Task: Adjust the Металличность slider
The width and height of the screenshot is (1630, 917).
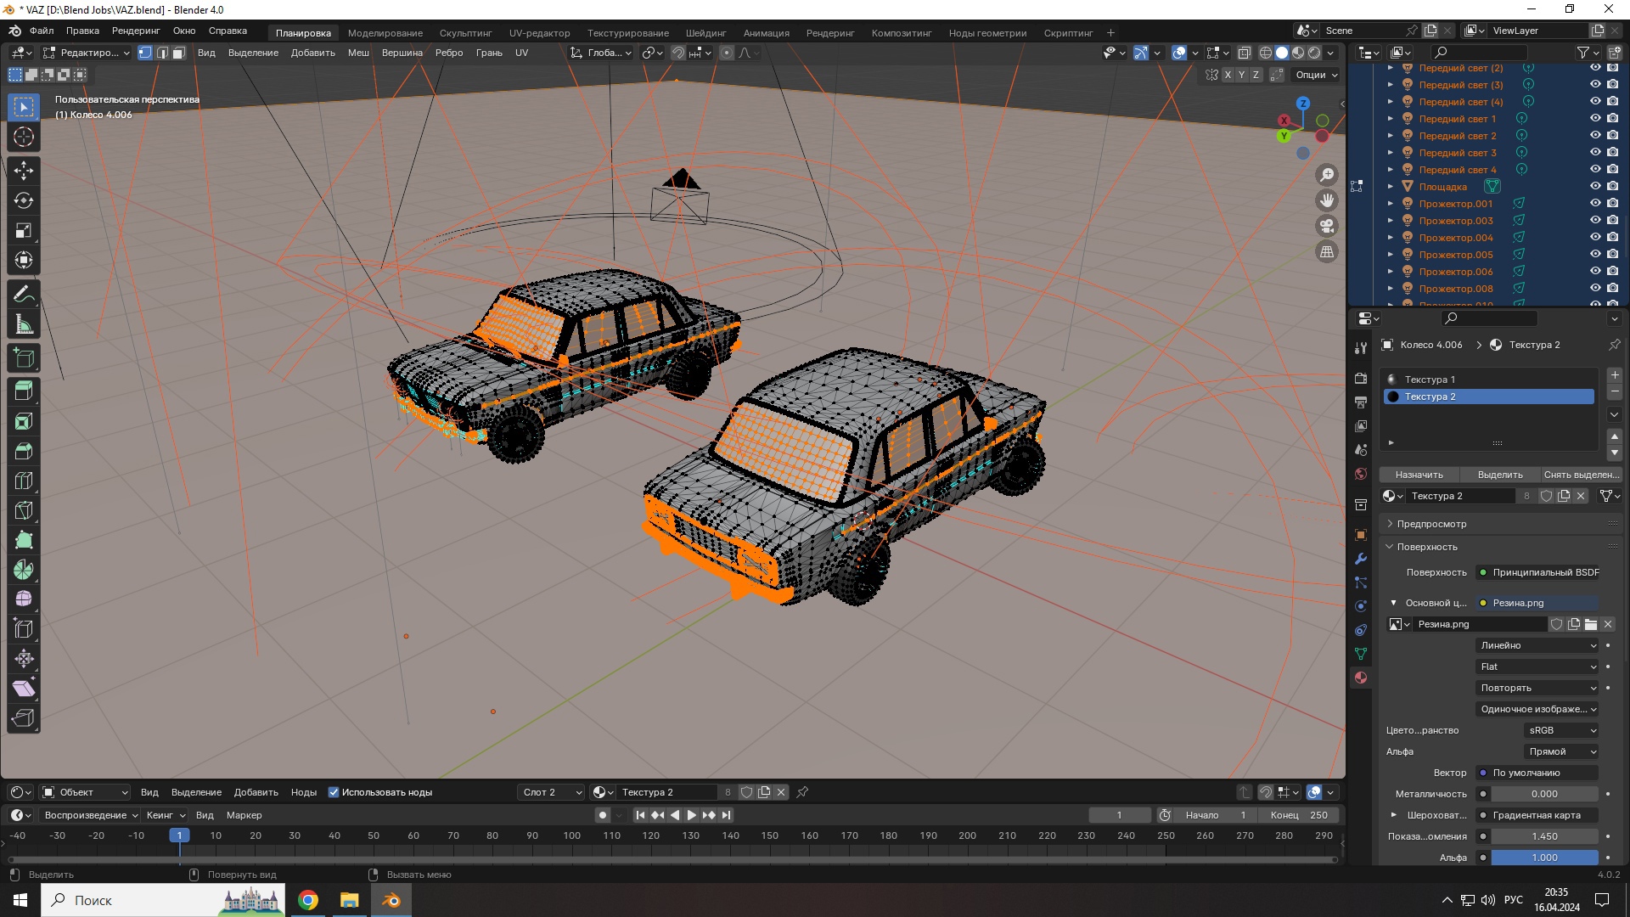Action: pos(1543,794)
